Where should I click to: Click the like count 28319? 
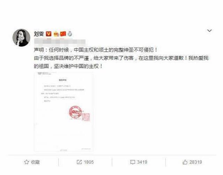pyautogui.click(x=196, y=162)
